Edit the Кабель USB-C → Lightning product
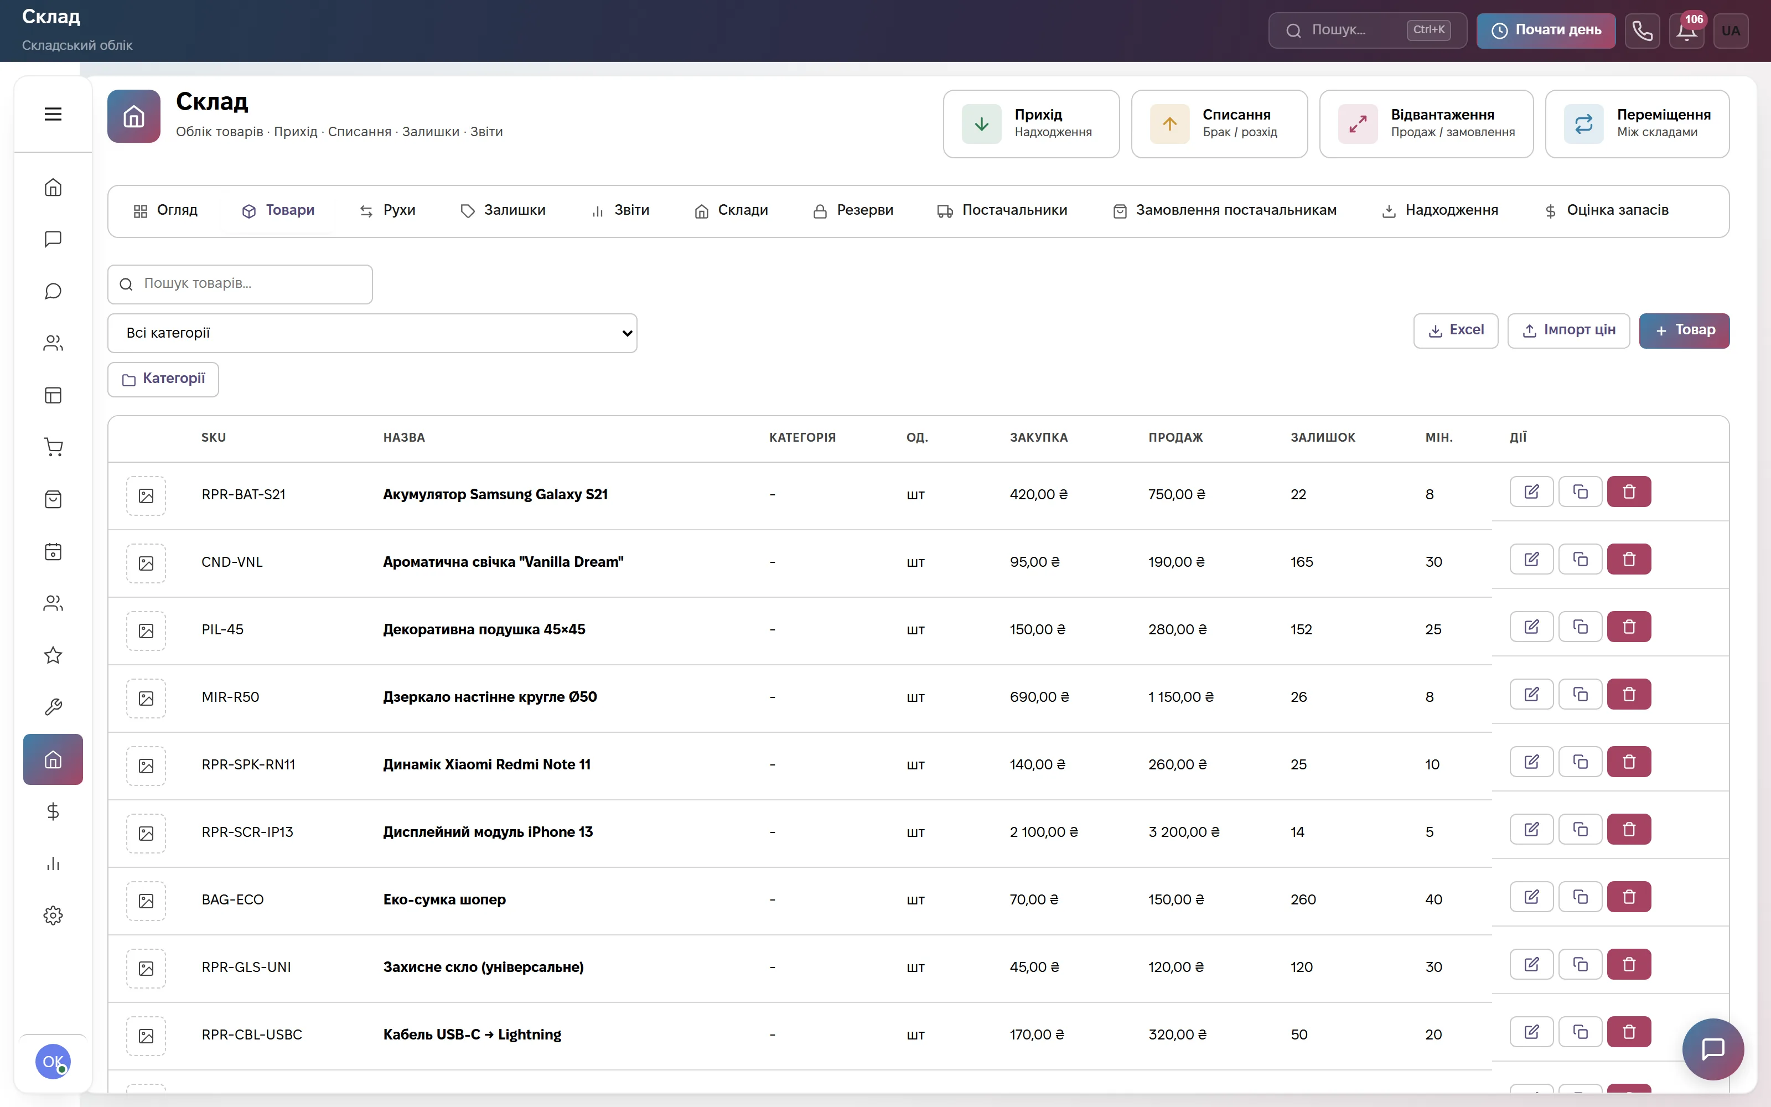The width and height of the screenshot is (1771, 1107). (1531, 1032)
